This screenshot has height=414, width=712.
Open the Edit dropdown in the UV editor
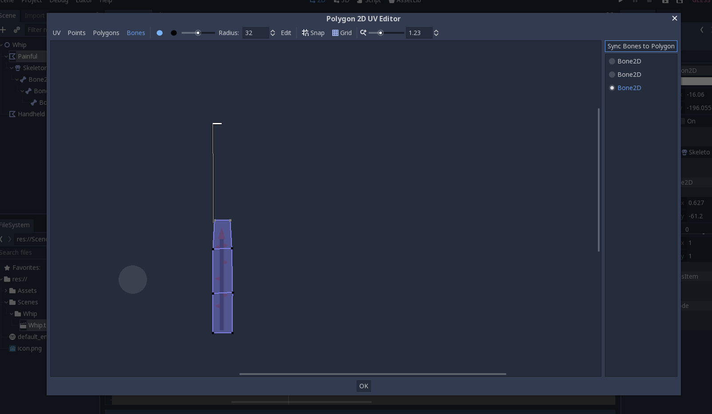pyautogui.click(x=286, y=32)
